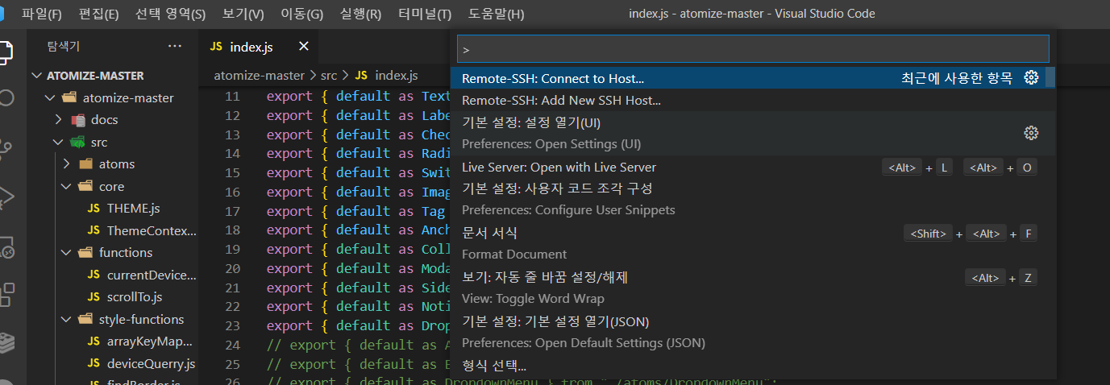The height and width of the screenshot is (385, 1110).
Task: Collapse the atomize-master folder chevron
Action: (x=50, y=98)
